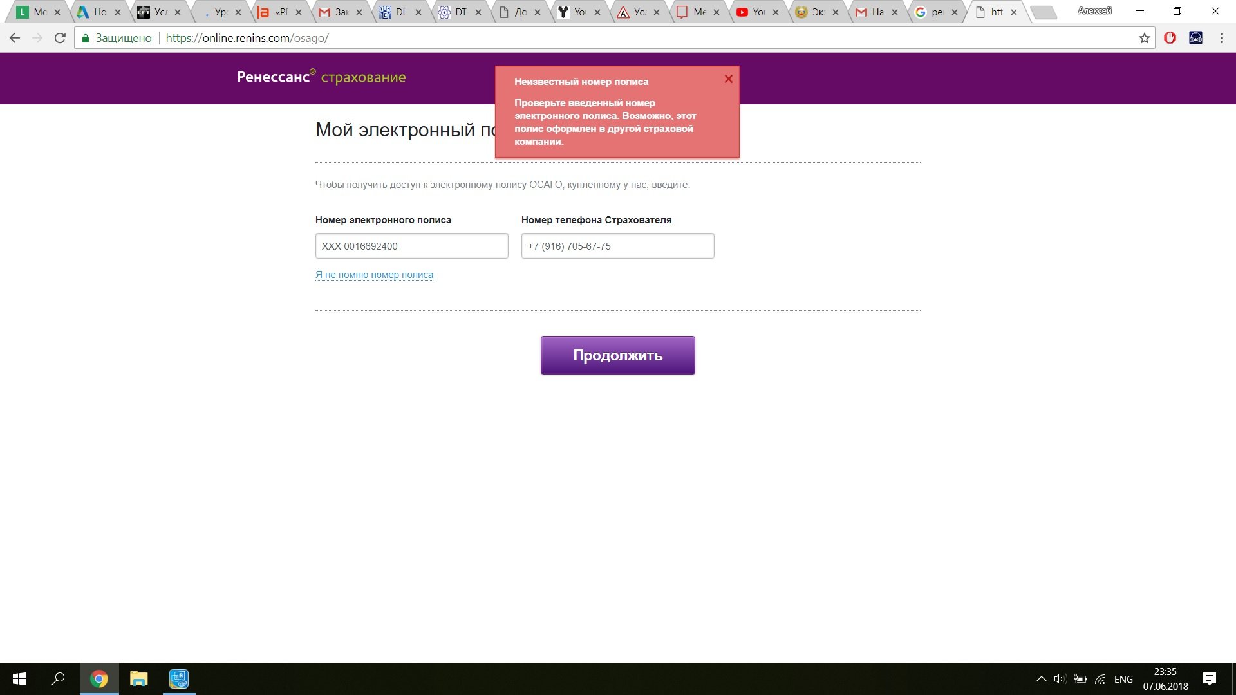Viewport: 1236px width, 695px height.
Task: Bookmark this page with the star icon
Action: 1144,38
